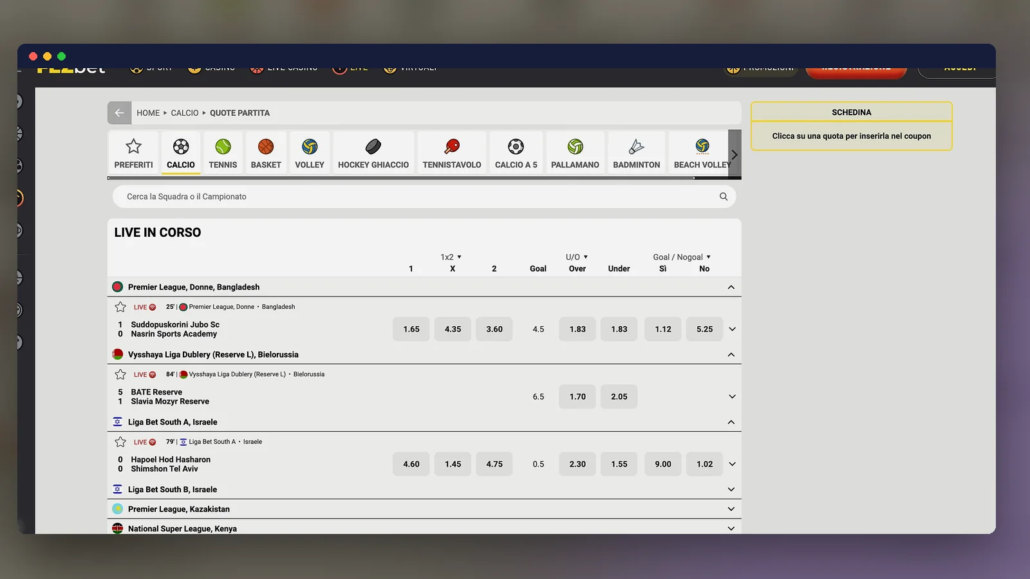Select the Basket sport icon
Image resolution: width=1030 pixels, height=579 pixels.
tap(266, 147)
